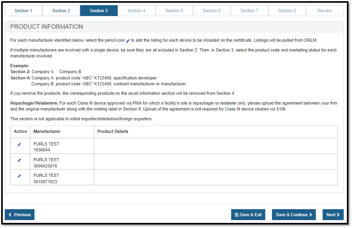Viewport: 352px width, 228px height.
Task: Open the Section 5 tab
Action: [174, 11]
